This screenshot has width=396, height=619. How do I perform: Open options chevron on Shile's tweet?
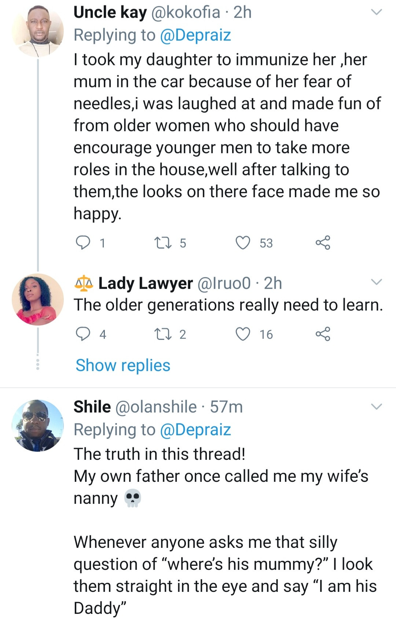(377, 407)
